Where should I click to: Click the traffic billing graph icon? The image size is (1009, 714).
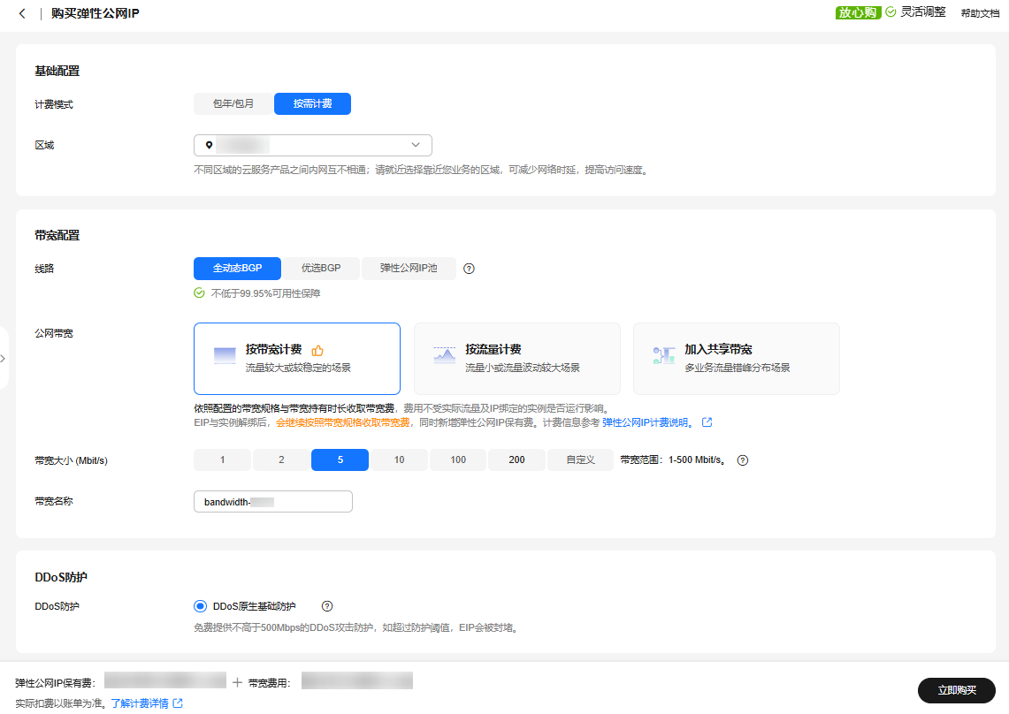445,356
